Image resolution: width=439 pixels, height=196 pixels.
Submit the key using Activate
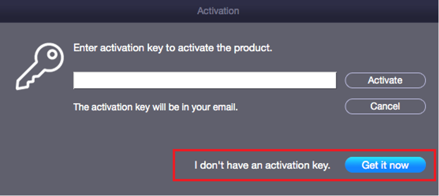click(385, 80)
